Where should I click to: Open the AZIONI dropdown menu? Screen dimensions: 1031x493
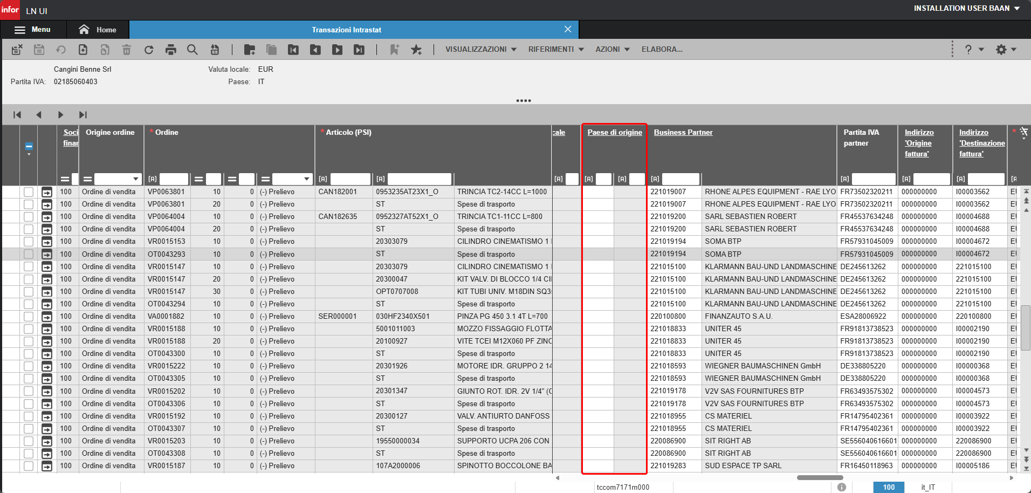(x=613, y=49)
